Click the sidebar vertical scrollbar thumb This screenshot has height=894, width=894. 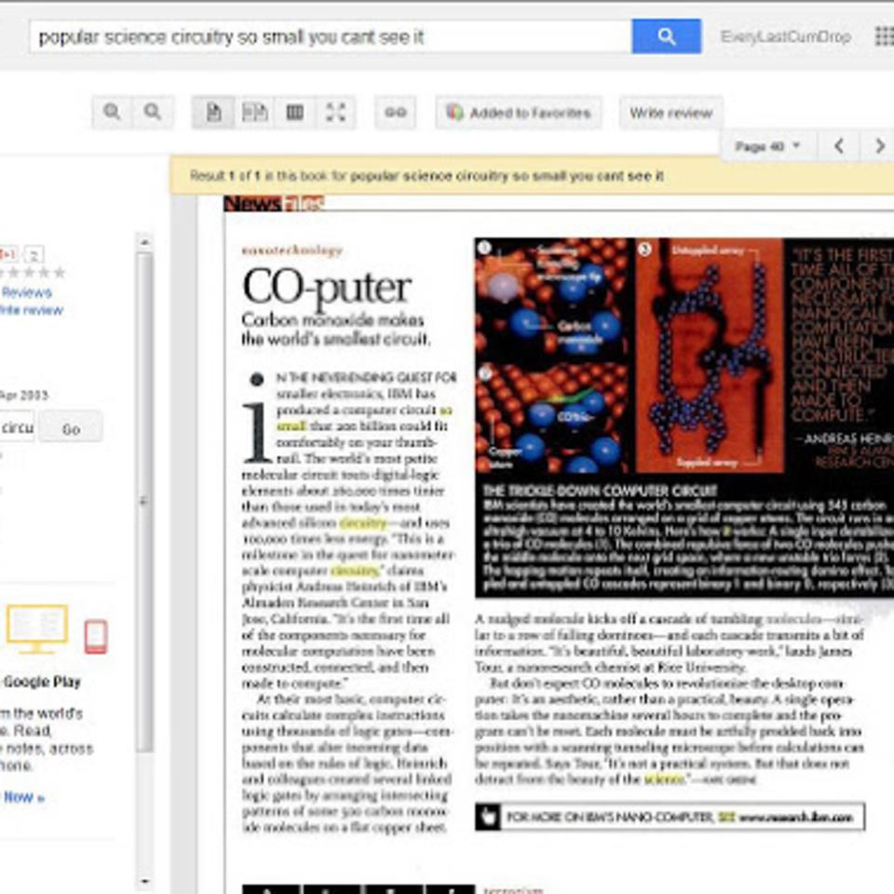[145, 502]
